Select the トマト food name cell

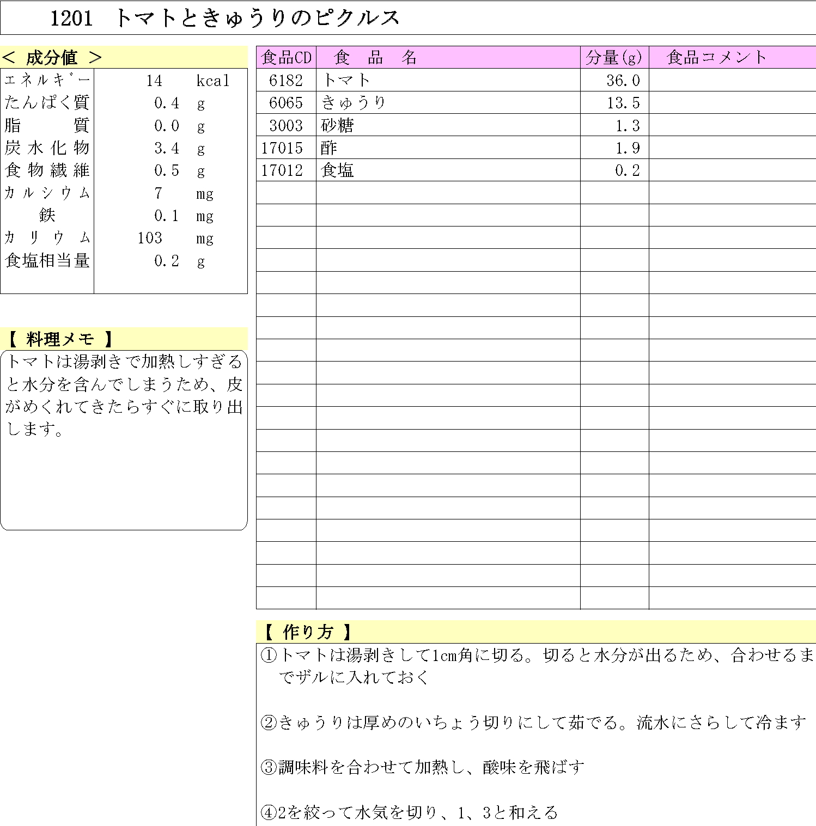[x=346, y=80]
